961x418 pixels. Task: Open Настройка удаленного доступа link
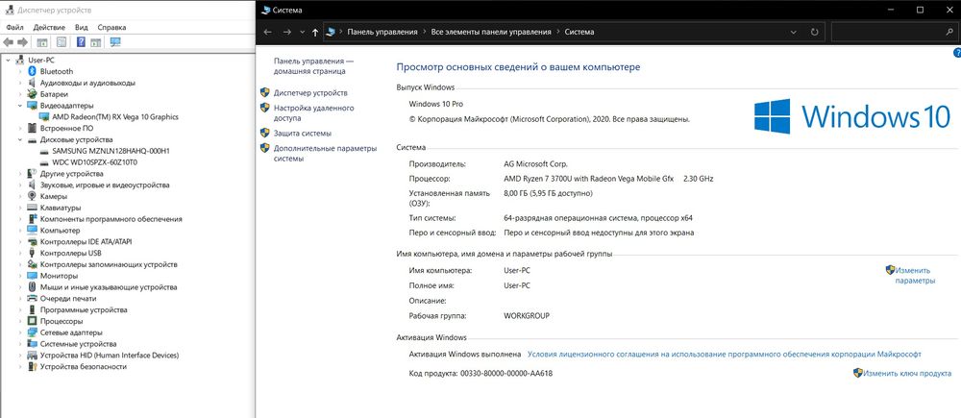(314, 112)
